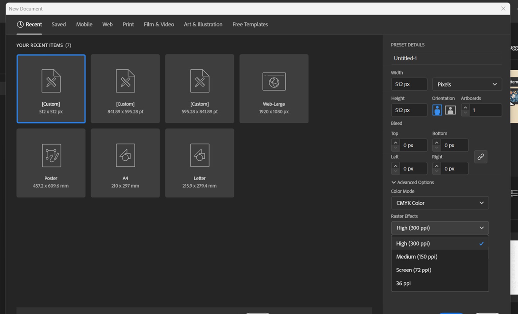Click the Untitled-1 document name field
The height and width of the screenshot is (314, 518).
click(446, 58)
